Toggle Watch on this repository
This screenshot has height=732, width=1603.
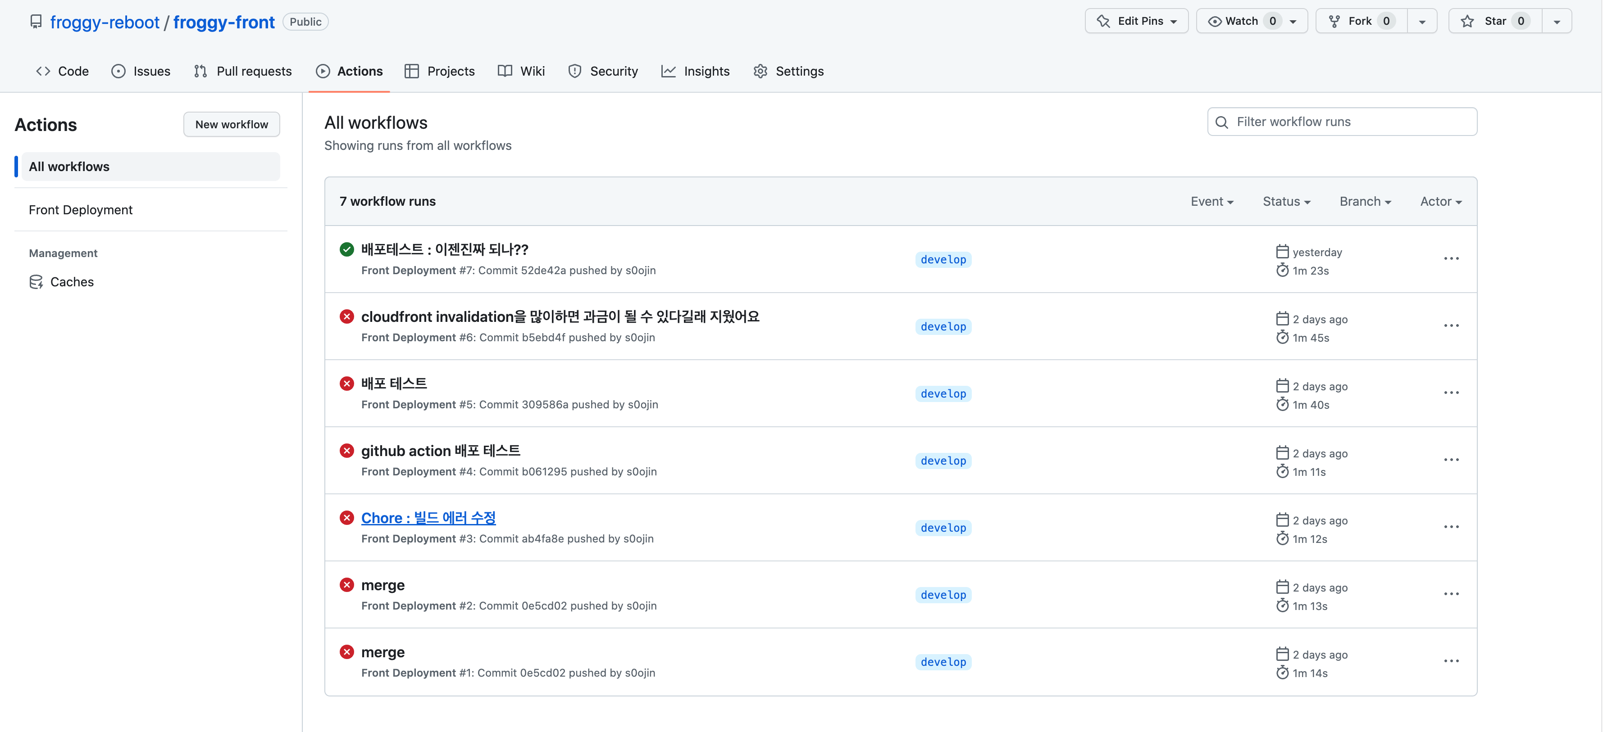1241,21
